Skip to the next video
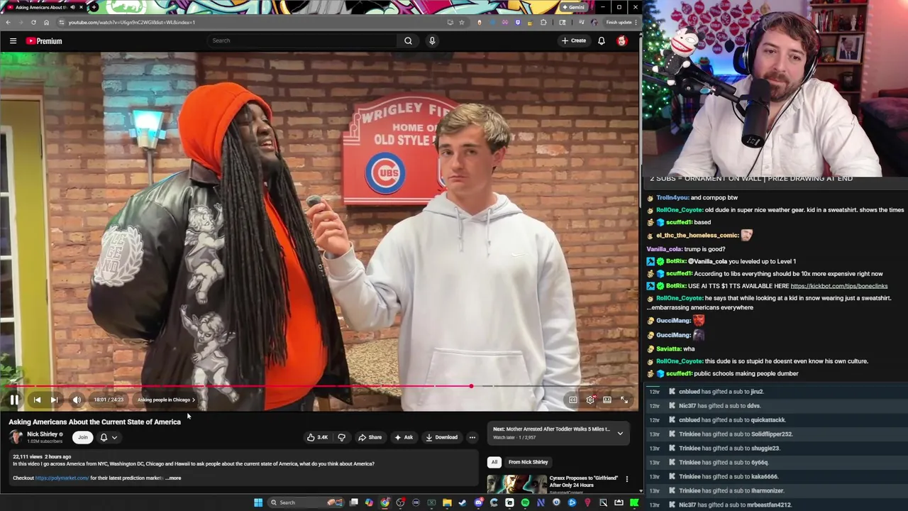 [54, 400]
